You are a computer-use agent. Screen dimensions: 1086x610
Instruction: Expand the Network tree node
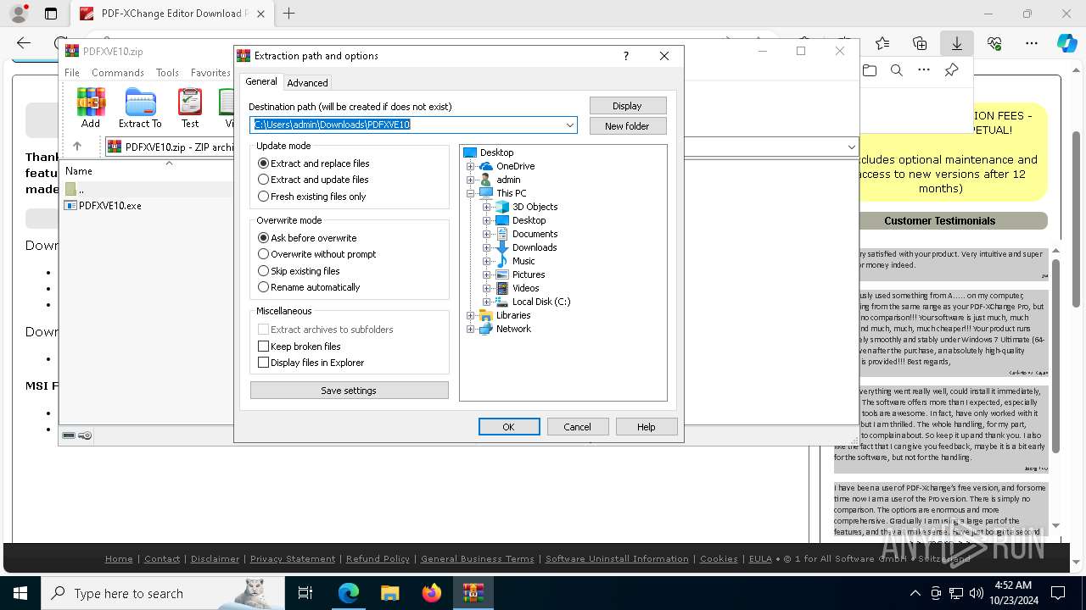click(470, 329)
